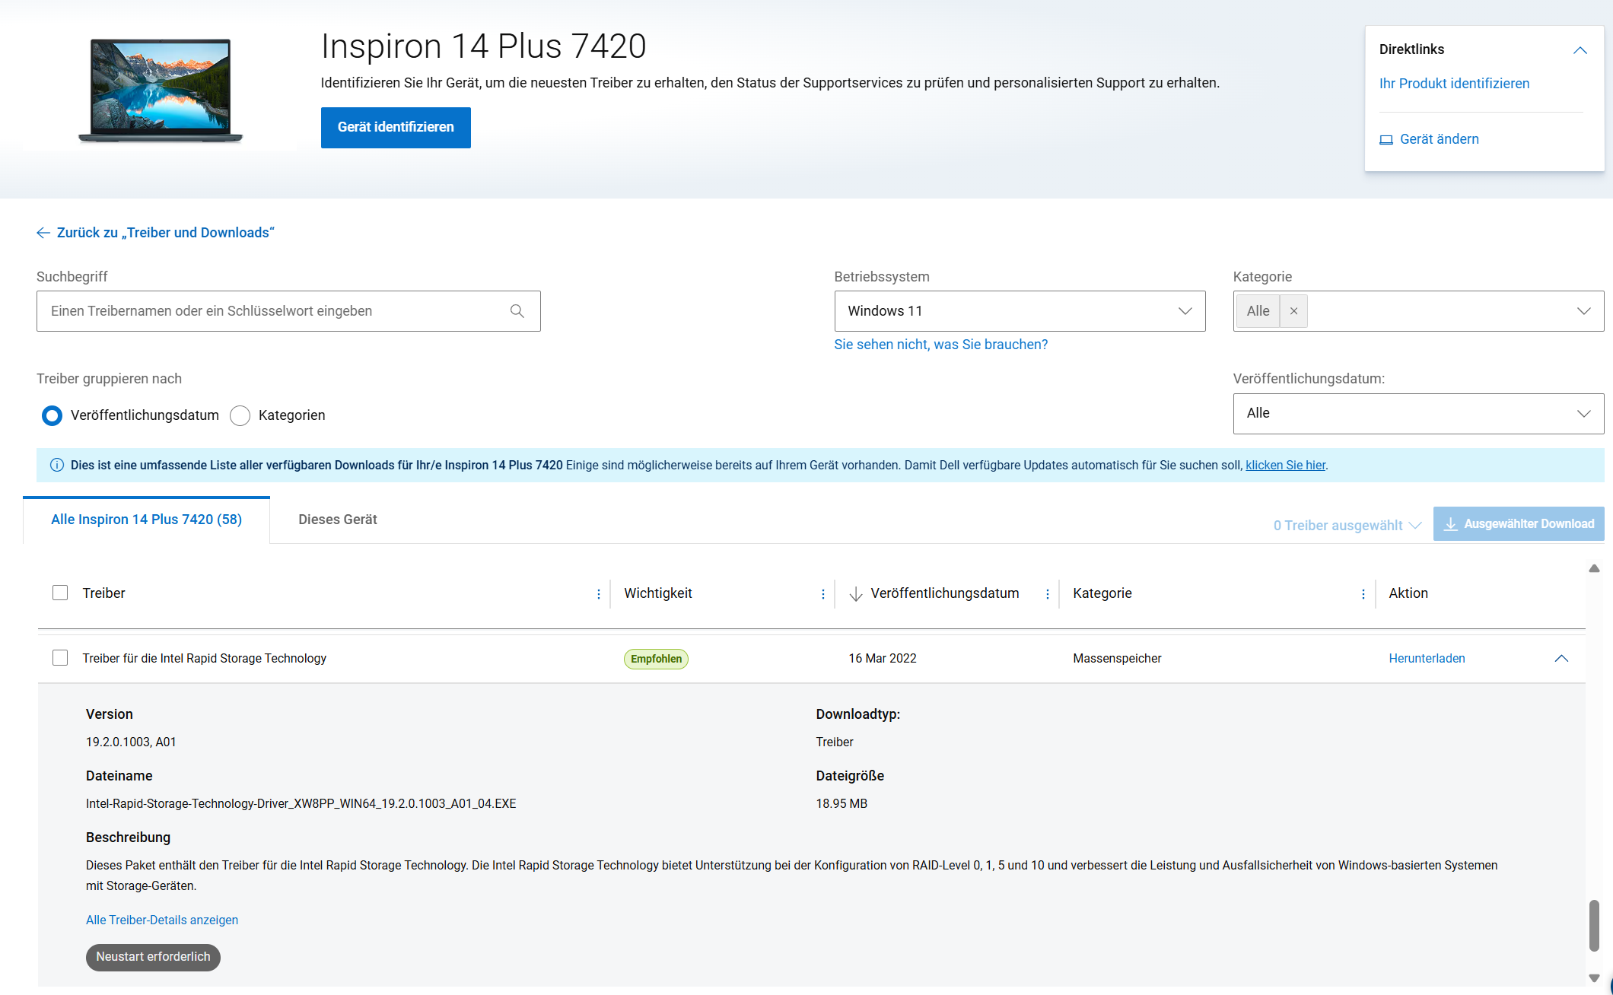This screenshot has height=995, width=1613.
Task: Remove the 'Alle' category filter tag
Action: 1293,311
